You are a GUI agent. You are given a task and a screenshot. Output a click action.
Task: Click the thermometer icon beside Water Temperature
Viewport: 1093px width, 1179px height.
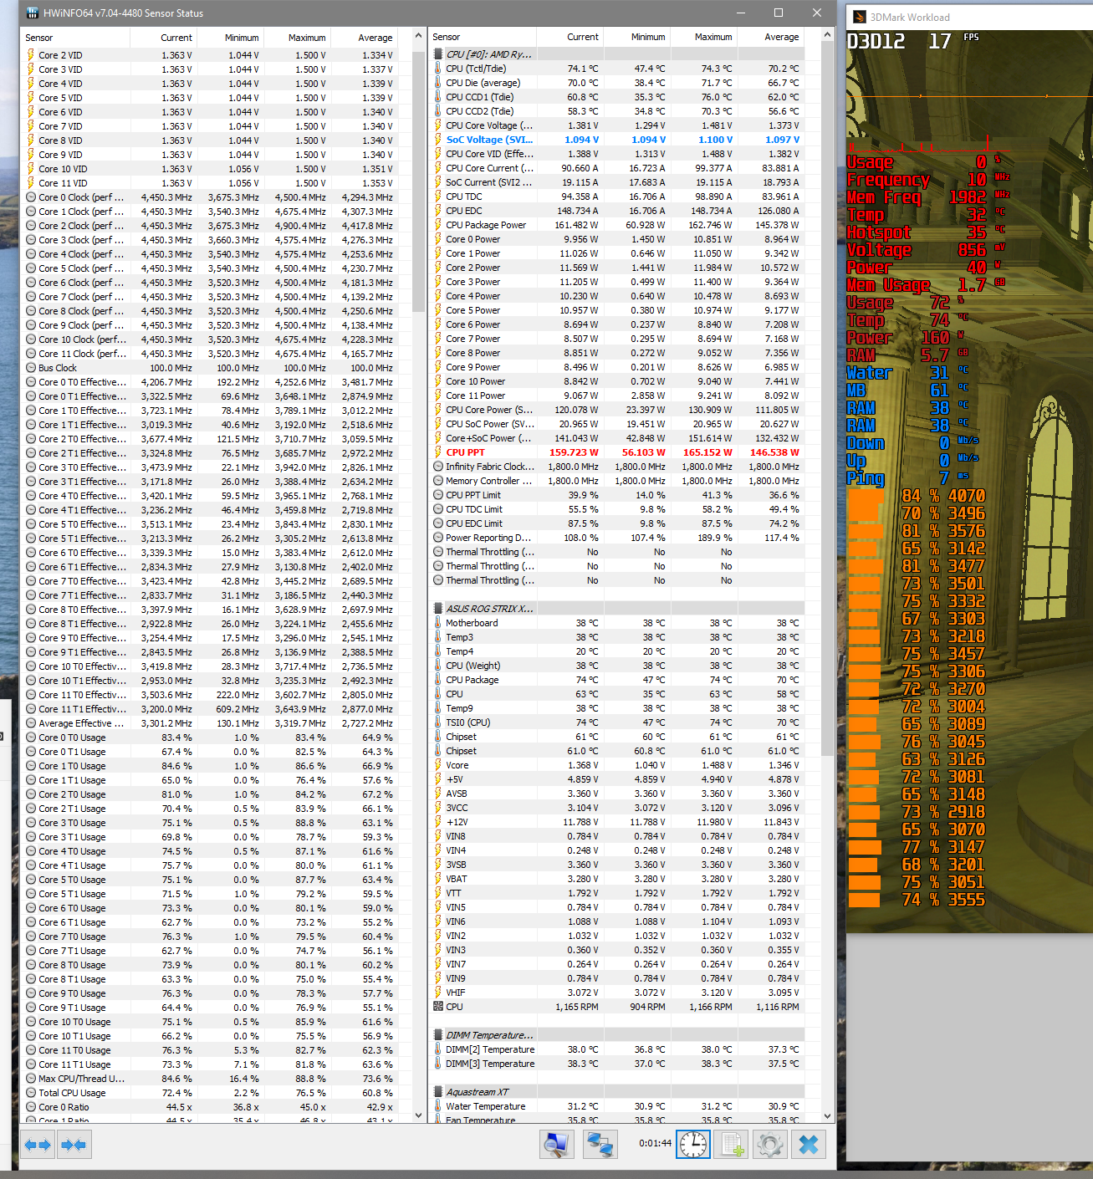pos(438,1106)
